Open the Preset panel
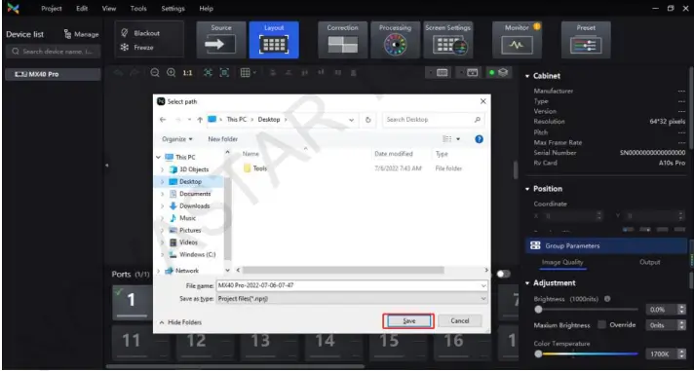This screenshot has height=371, width=694. click(x=586, y=40)
